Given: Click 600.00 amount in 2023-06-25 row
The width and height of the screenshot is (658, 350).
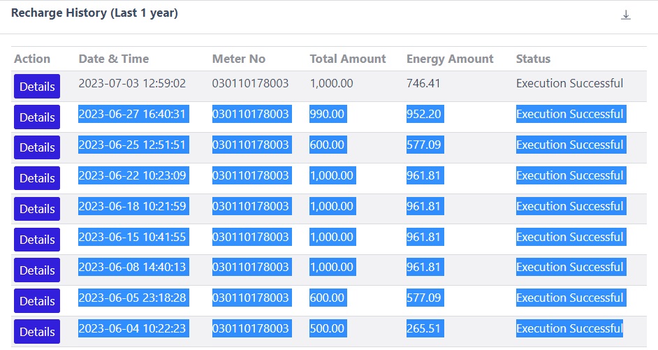Looking at the screenshot, I should 328,145.
